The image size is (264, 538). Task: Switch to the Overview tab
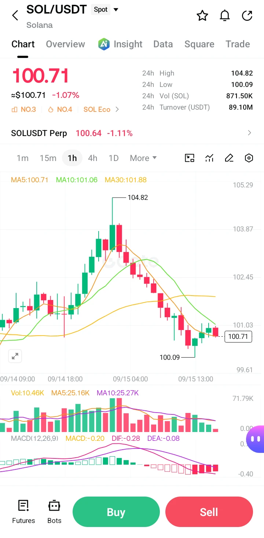click(65, 44)
